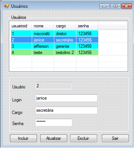The image size is (134, 148).
Task: Select the janice cell in the list
Action: point(43,40)
